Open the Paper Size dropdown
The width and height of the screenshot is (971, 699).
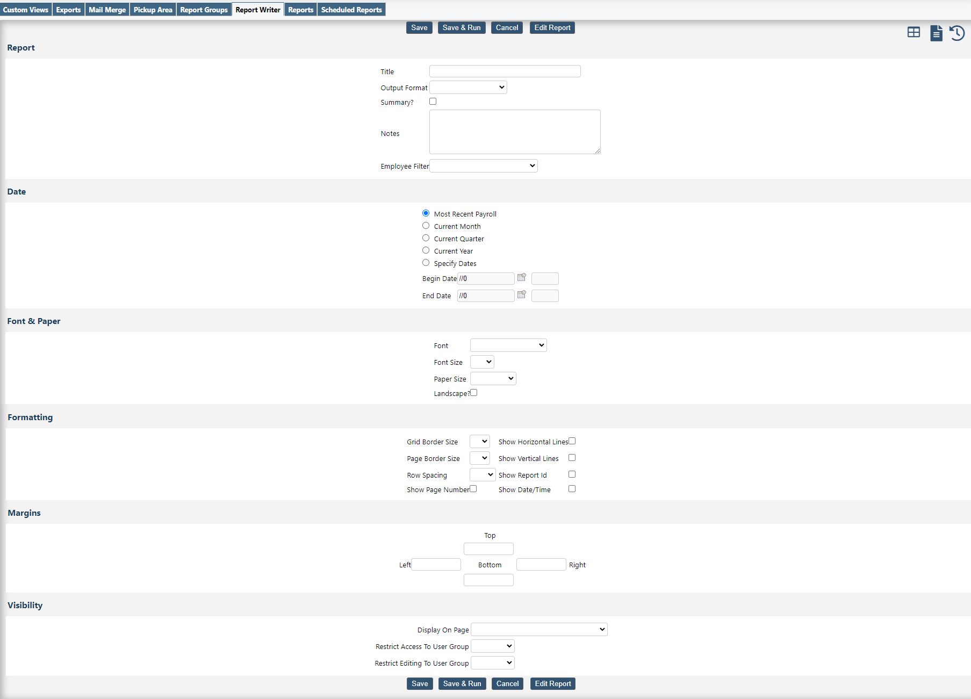pos(493,379)
